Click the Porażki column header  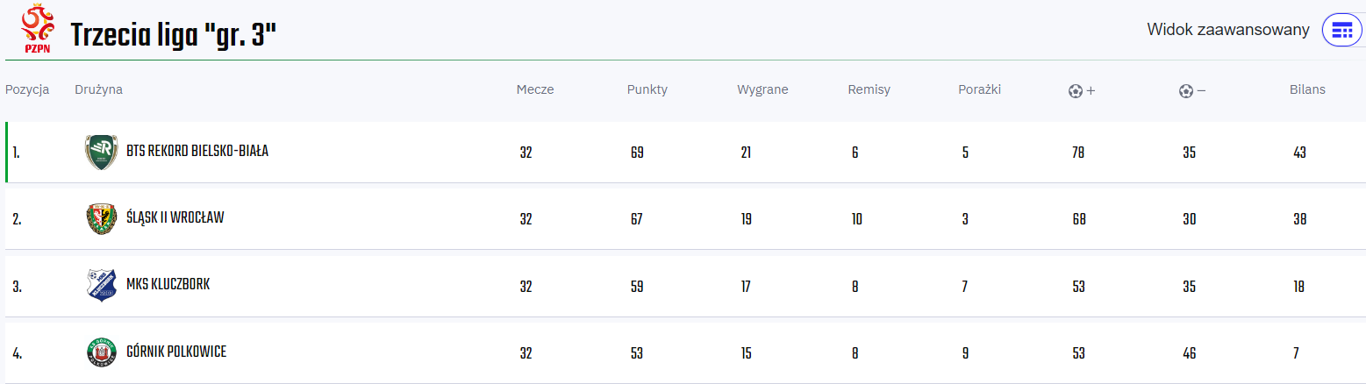click(x=979, y=89)
